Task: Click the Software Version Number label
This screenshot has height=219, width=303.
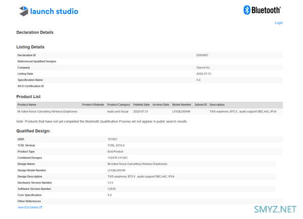Action: [34, 189]
